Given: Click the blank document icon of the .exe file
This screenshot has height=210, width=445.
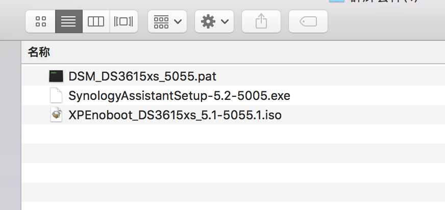Looking at the screenshot, I should tap(56, 96).
